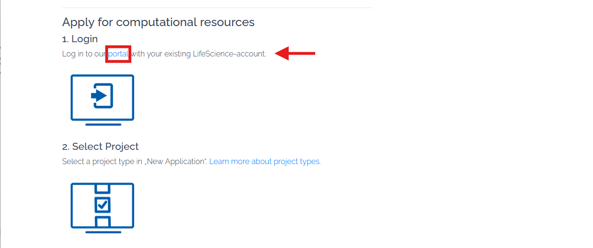Screen dimensions: 593x248
Task: Click the bottom empty box in project icon
Action: [x=102, y=221]
